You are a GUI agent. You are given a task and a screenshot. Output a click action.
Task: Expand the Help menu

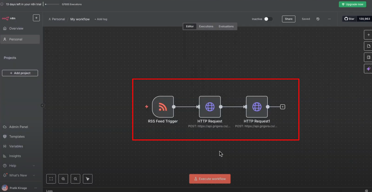pos(19,166)
